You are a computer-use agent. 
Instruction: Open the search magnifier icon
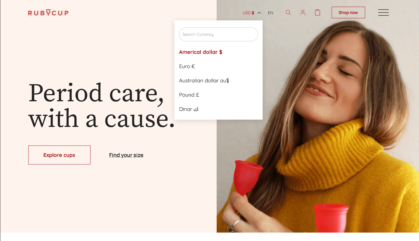pyautogui.click(x=288, y=13)
